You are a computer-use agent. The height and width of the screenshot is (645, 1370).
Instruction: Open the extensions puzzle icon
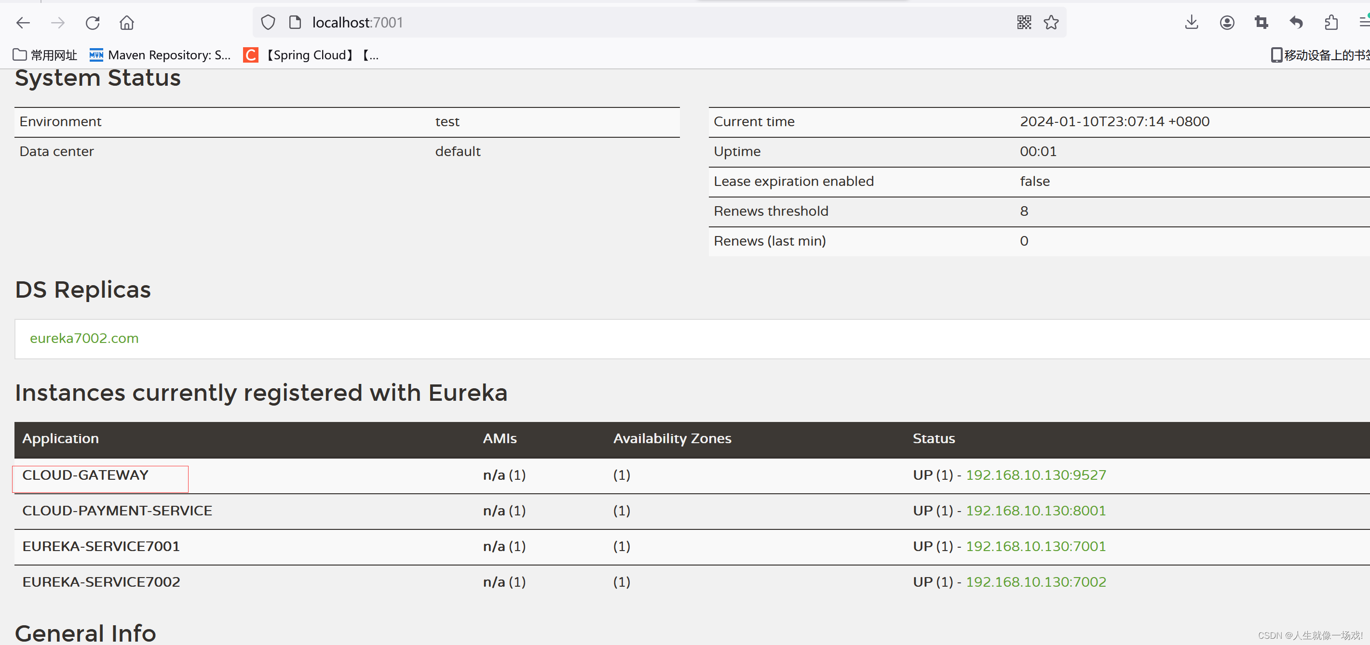(x=1330, y=22)
